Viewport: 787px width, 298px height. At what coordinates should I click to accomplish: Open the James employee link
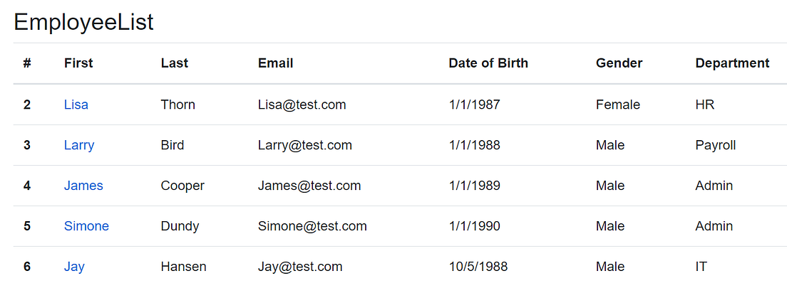(83, 186)
